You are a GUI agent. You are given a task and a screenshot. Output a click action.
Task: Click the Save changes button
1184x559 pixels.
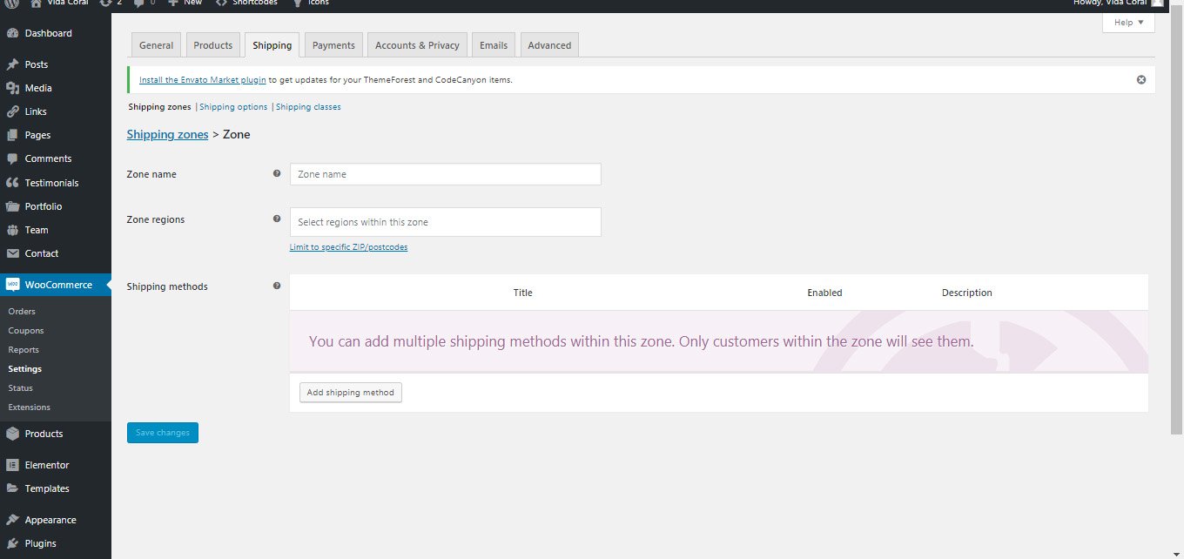(x=163, y=433)
